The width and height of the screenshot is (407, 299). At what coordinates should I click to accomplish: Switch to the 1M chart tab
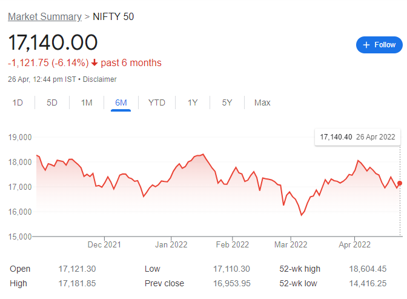coord(87,102)
